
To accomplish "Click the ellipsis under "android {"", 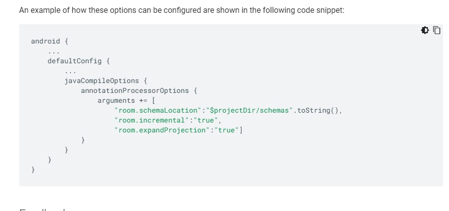I will [x=53, y=52].
